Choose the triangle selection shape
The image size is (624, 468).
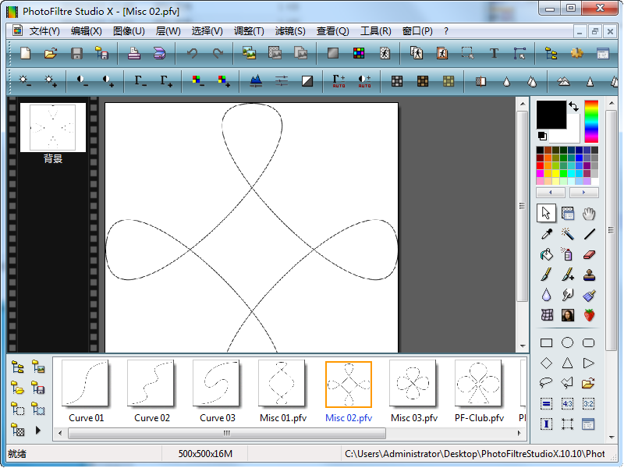(568, 363)
